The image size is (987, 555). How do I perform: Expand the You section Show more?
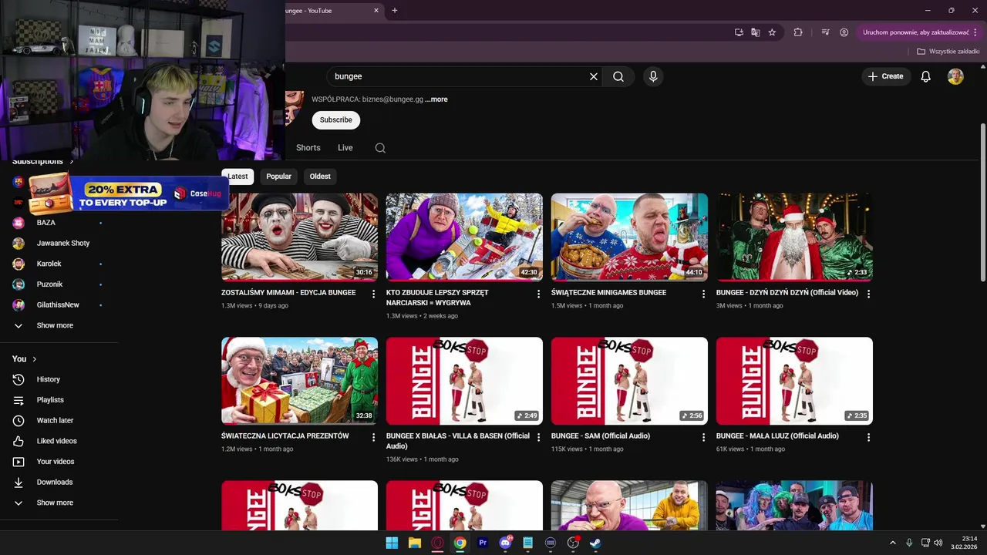55,503
